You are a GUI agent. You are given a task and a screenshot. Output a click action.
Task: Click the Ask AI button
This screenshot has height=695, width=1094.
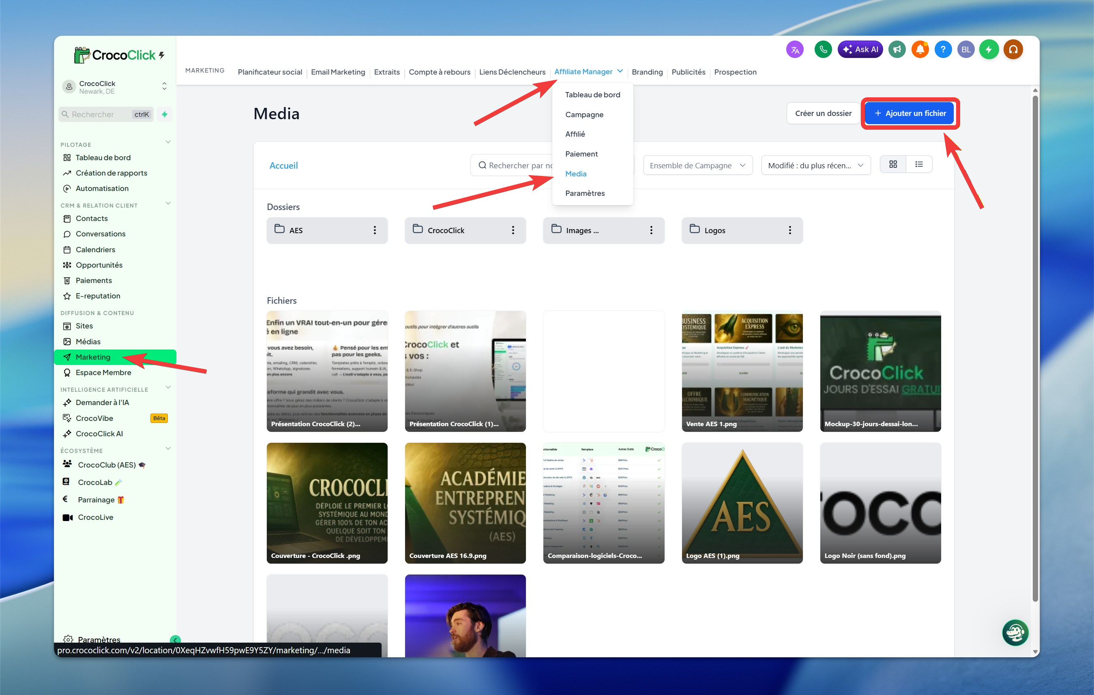(x=860, y=49)
